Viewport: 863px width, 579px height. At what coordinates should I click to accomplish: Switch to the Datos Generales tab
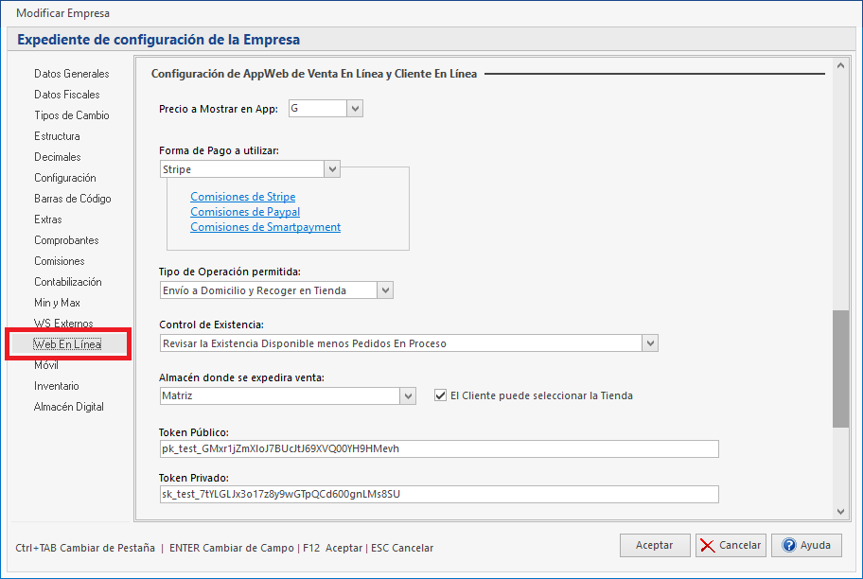coord(71,74)
